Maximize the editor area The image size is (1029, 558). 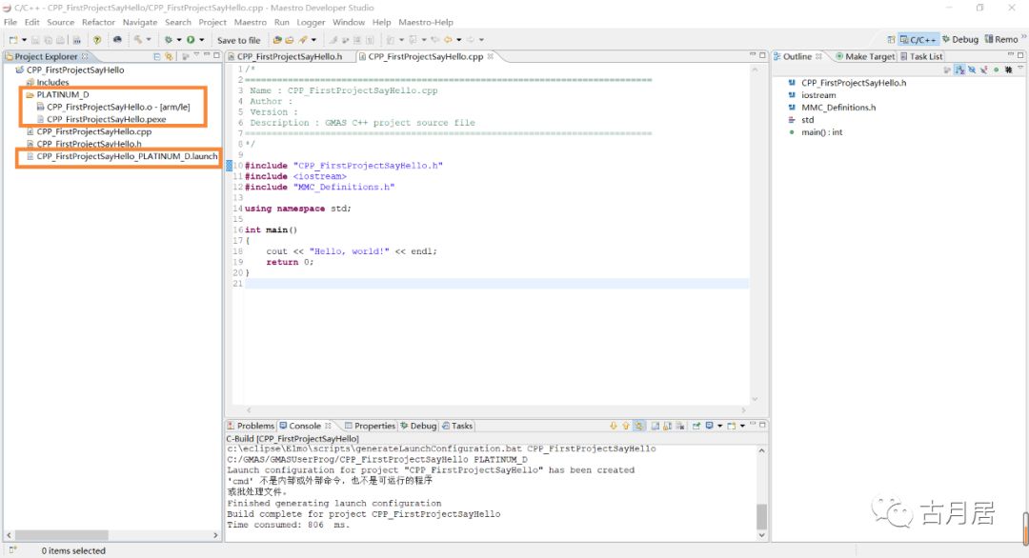(x=762, y=55)
